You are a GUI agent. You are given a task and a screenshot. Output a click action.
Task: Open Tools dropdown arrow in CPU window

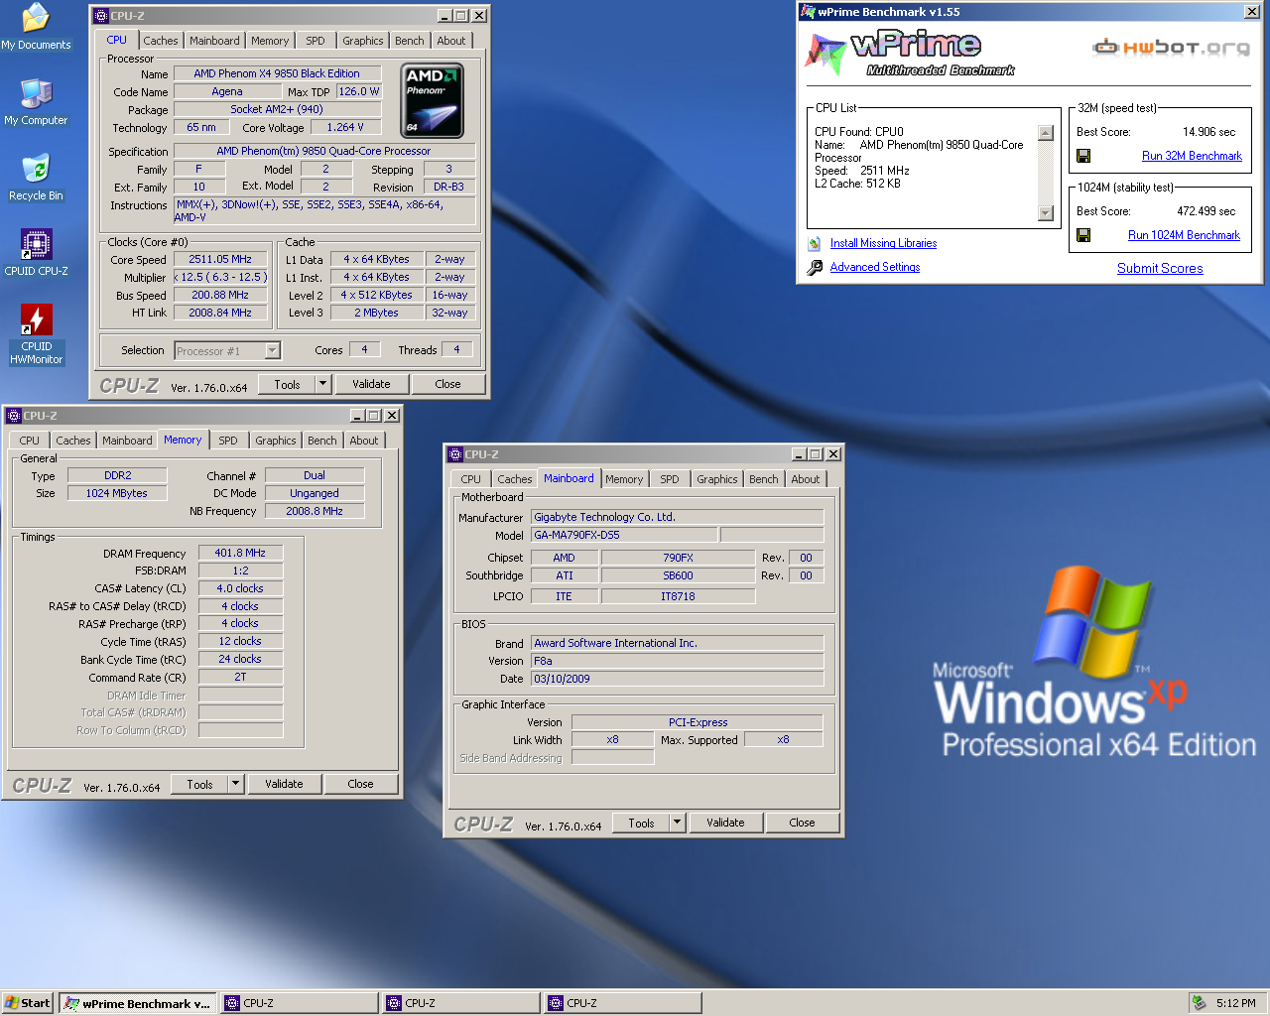[322, 384]
